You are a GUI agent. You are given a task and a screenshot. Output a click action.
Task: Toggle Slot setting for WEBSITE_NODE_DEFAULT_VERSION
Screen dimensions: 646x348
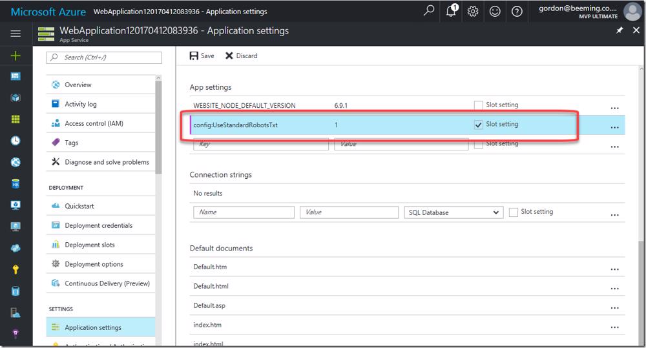pyautogui.click(x=478, y=105)
